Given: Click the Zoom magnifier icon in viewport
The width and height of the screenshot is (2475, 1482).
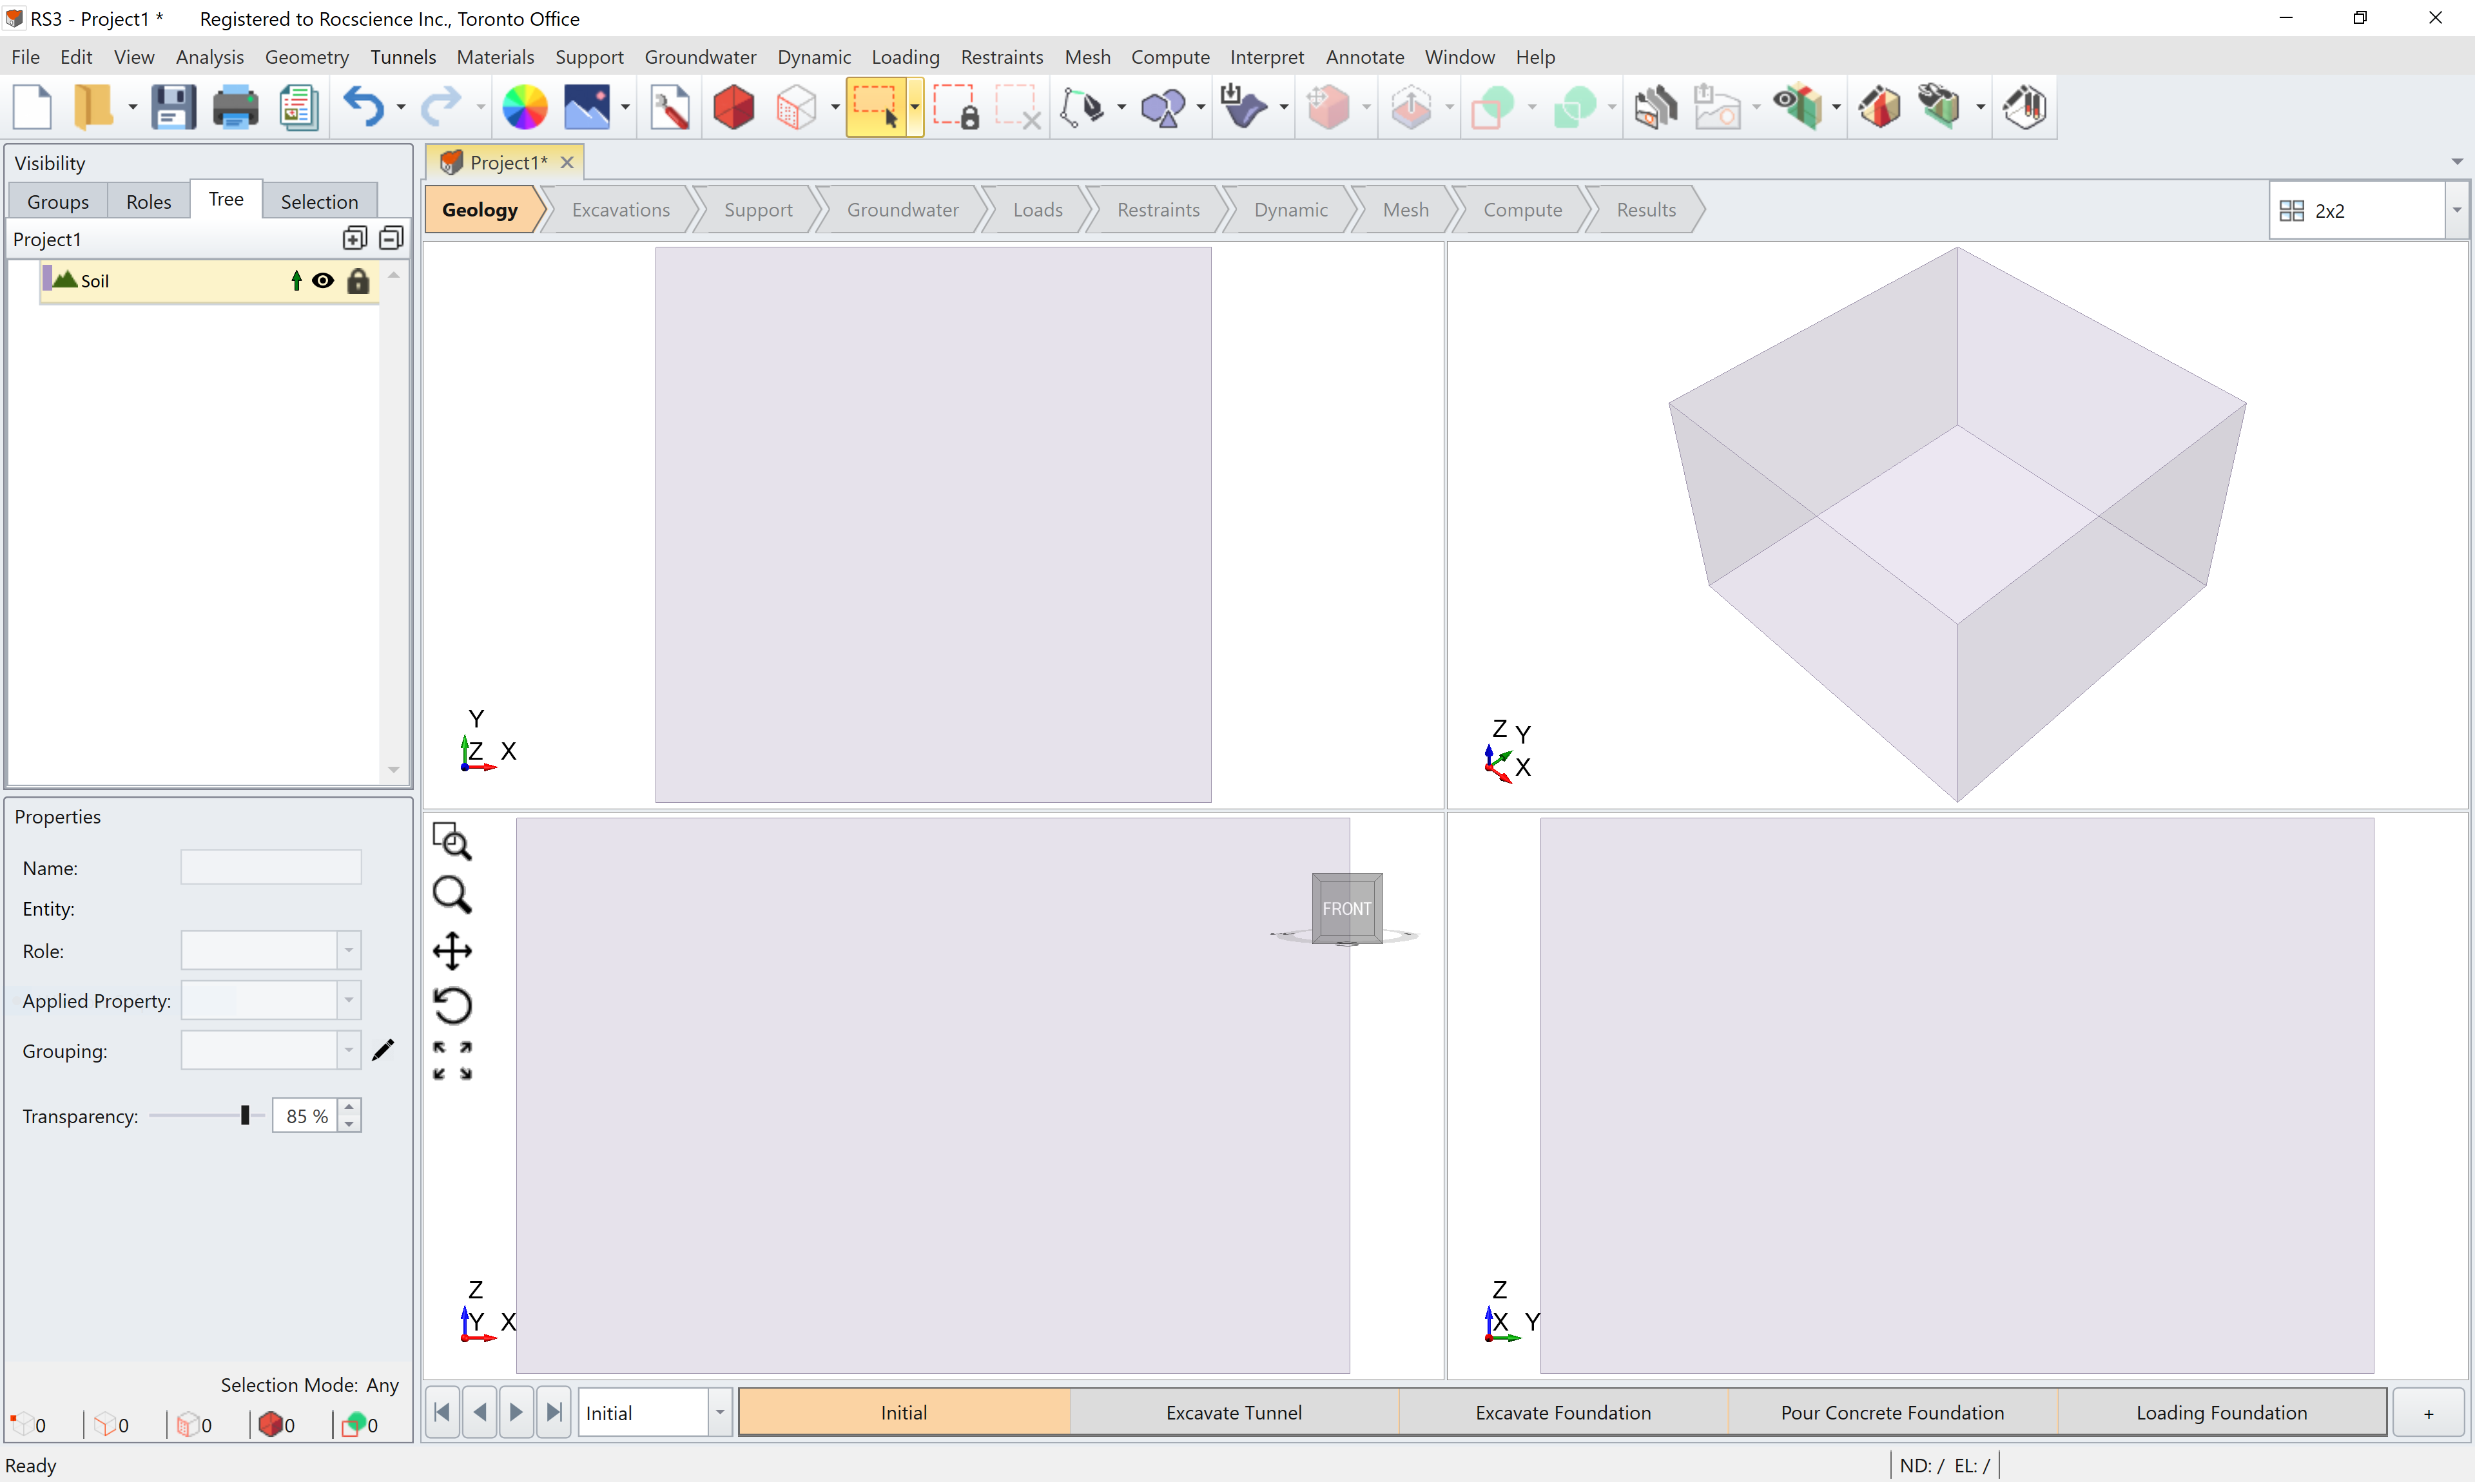Looking at the screenshot, I should 451,896.
